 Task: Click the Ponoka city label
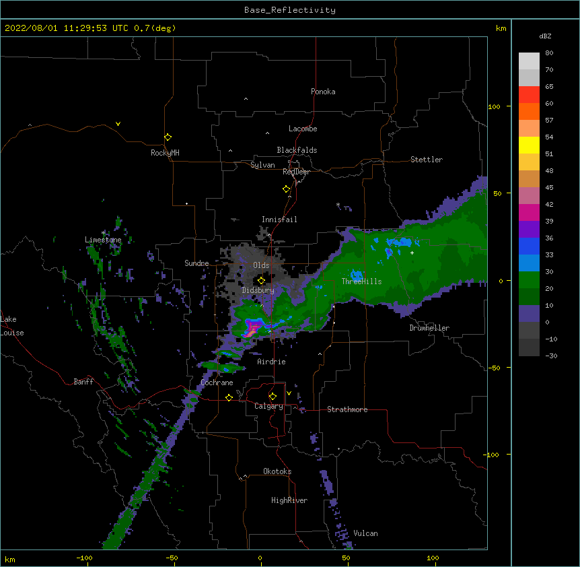tap(323, 92)
